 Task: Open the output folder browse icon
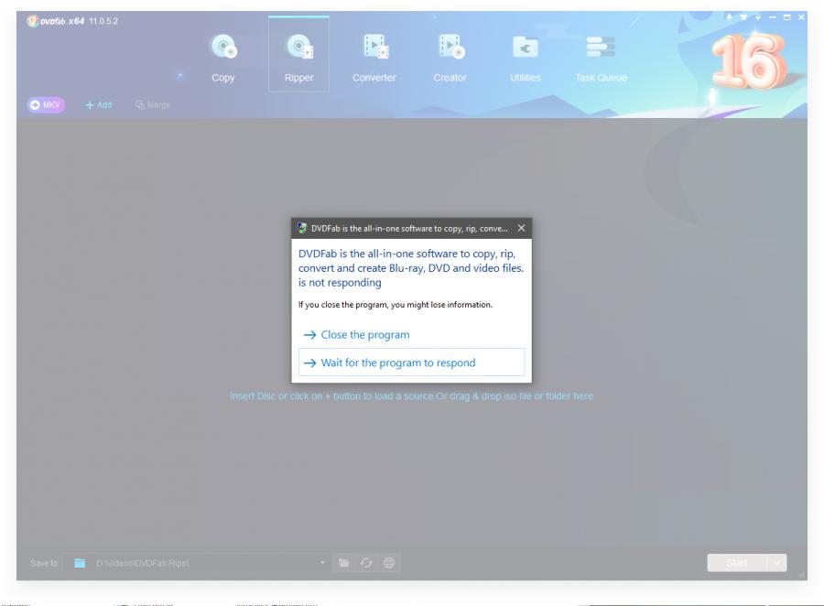coord(343,563)
